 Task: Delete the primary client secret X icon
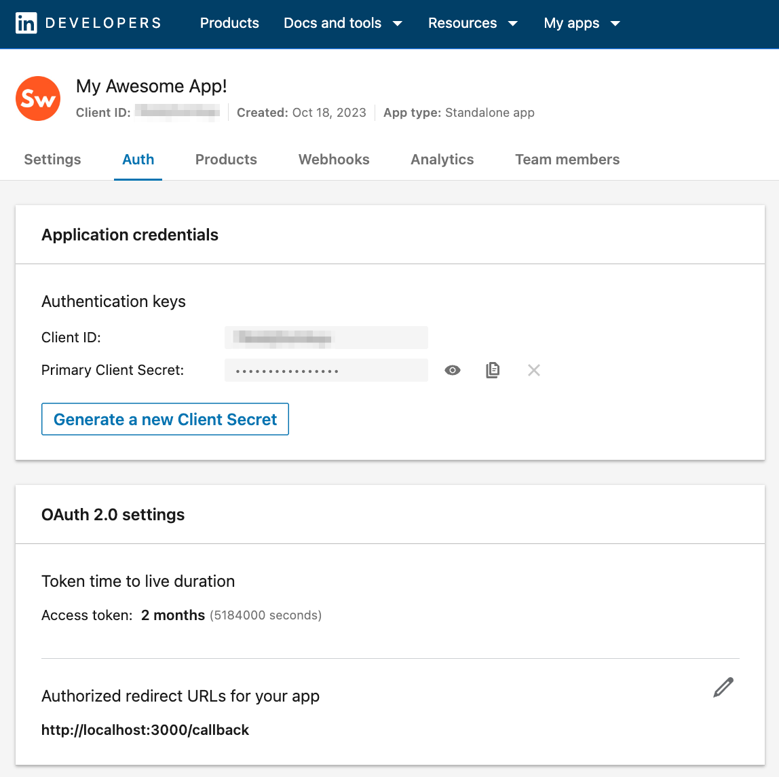534,370
